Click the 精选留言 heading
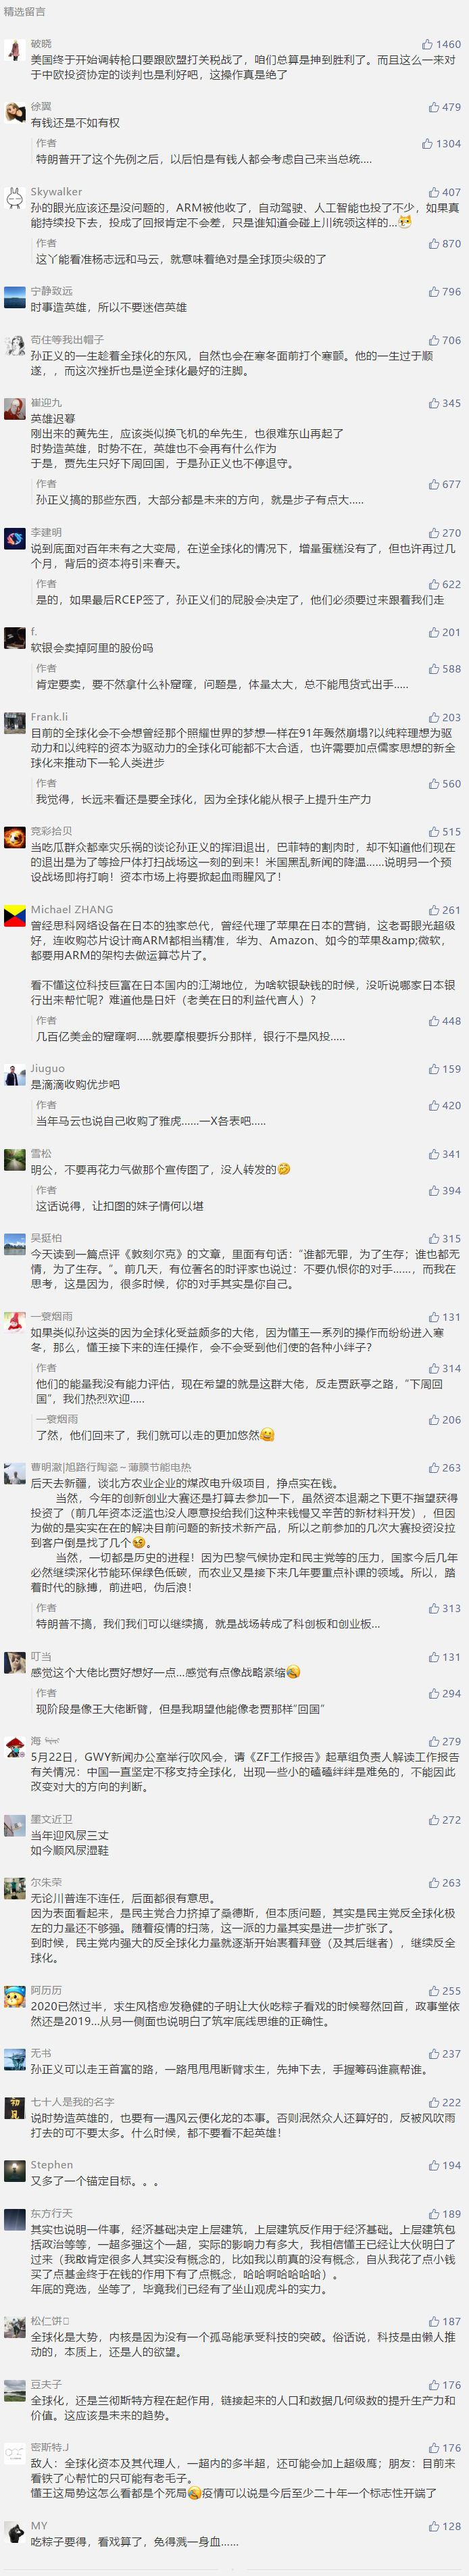 24,12
